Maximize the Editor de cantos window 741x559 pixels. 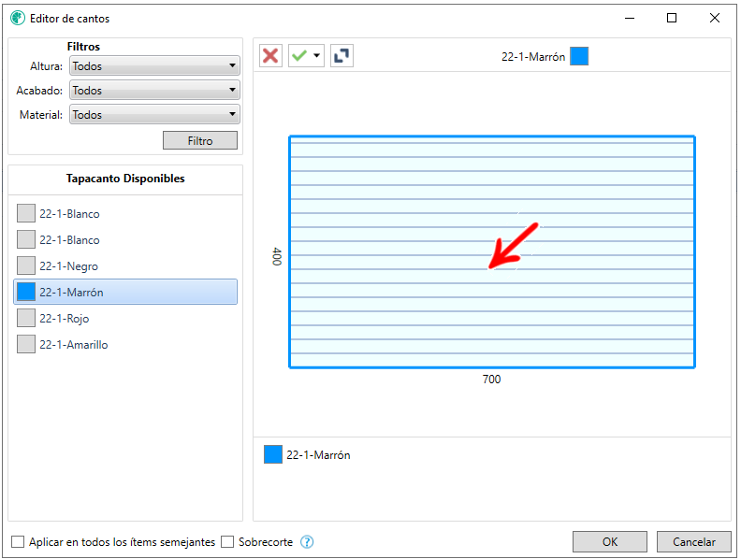(x=672, y=18)
